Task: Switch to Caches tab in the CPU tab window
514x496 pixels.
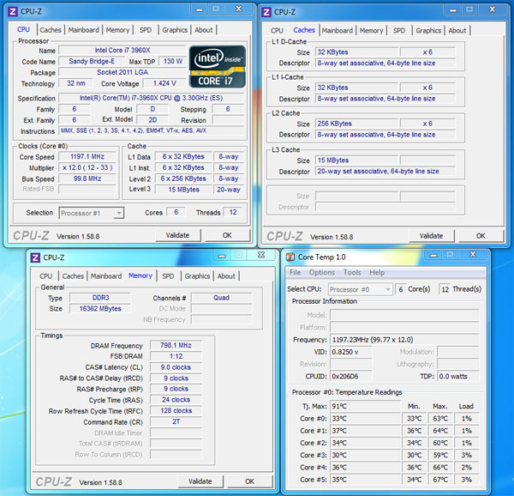Action: (51, 30)
